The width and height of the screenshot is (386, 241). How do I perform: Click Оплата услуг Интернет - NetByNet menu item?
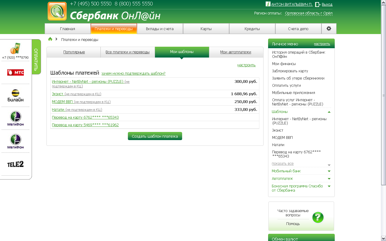coord(298,102)
